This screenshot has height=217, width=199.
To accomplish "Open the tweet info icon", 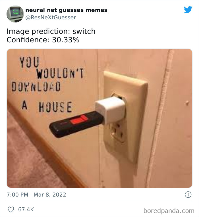I will tap(188, 195).
